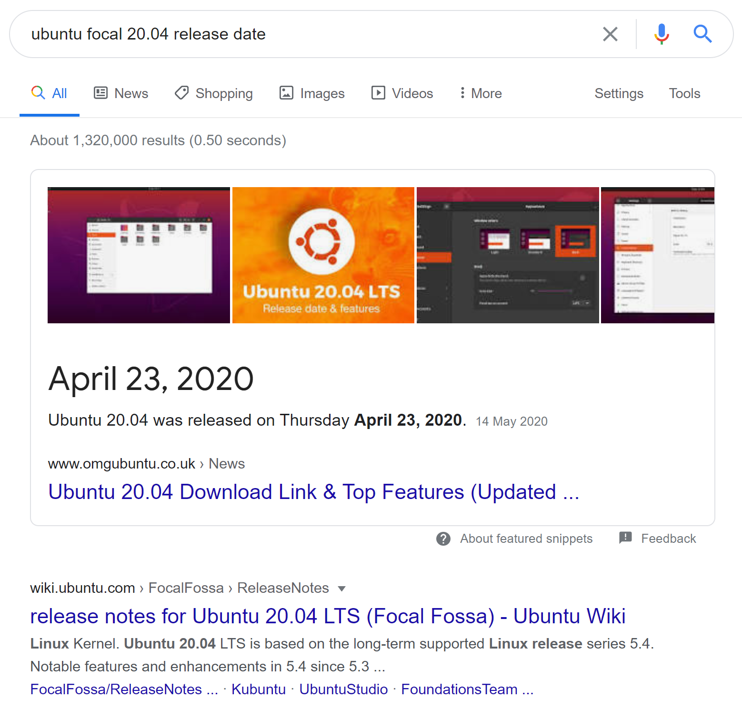Switch to the All results tab
This screenshot has height=709, width=742.
tap(49, 93)
